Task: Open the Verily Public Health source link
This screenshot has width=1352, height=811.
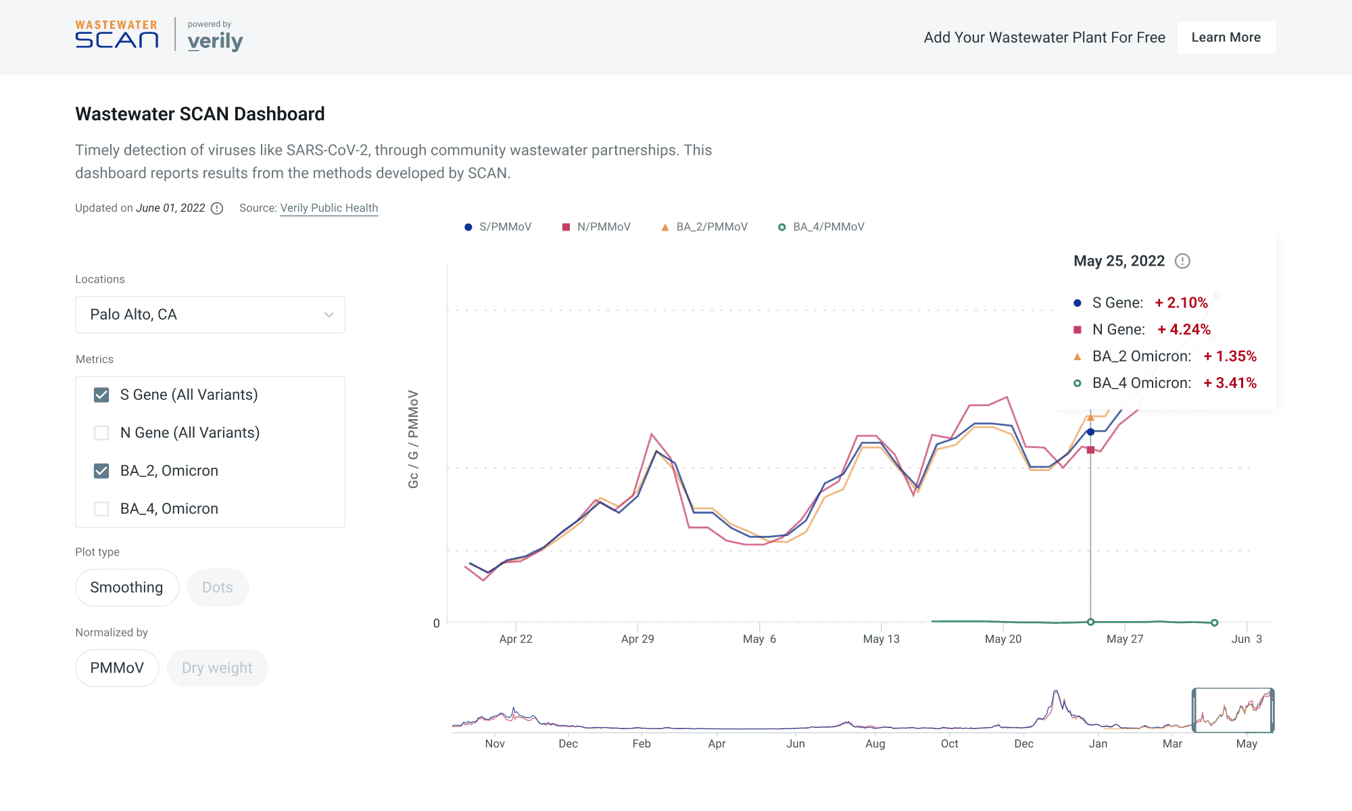Action: [x=329, y=208]
